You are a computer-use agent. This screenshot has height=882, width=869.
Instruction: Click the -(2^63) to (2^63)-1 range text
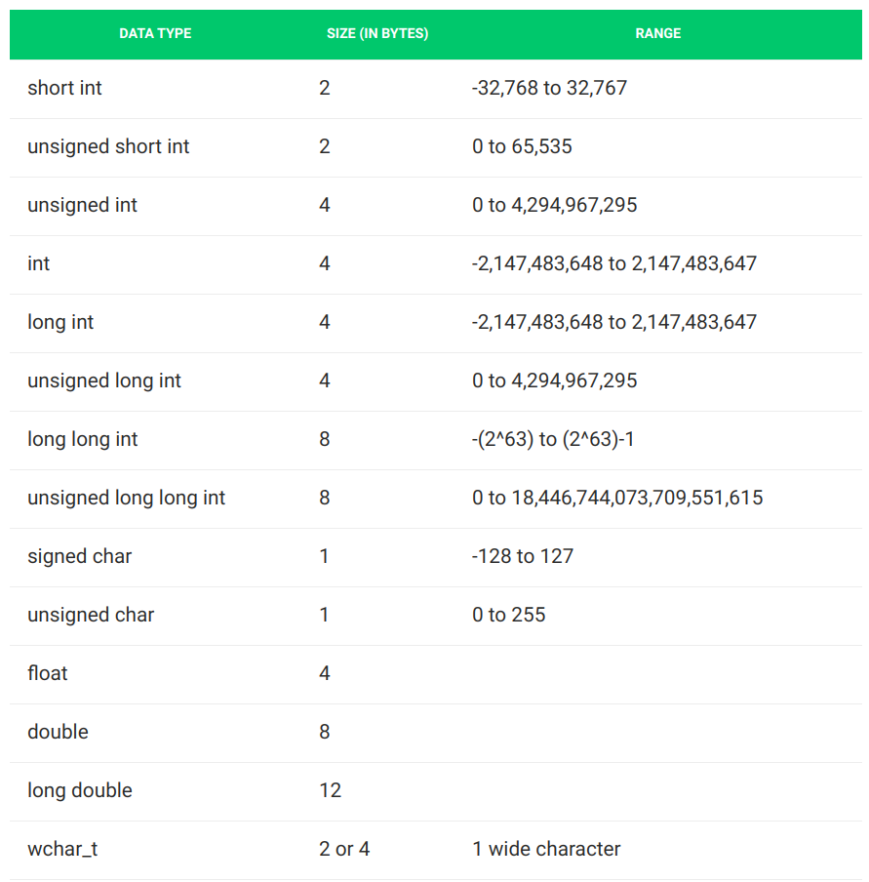click(553, 439)
